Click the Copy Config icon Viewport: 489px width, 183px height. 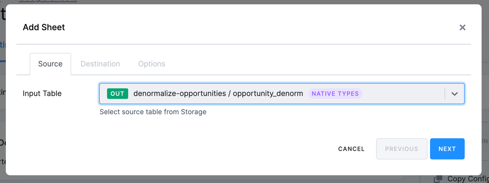pos(438,179)
